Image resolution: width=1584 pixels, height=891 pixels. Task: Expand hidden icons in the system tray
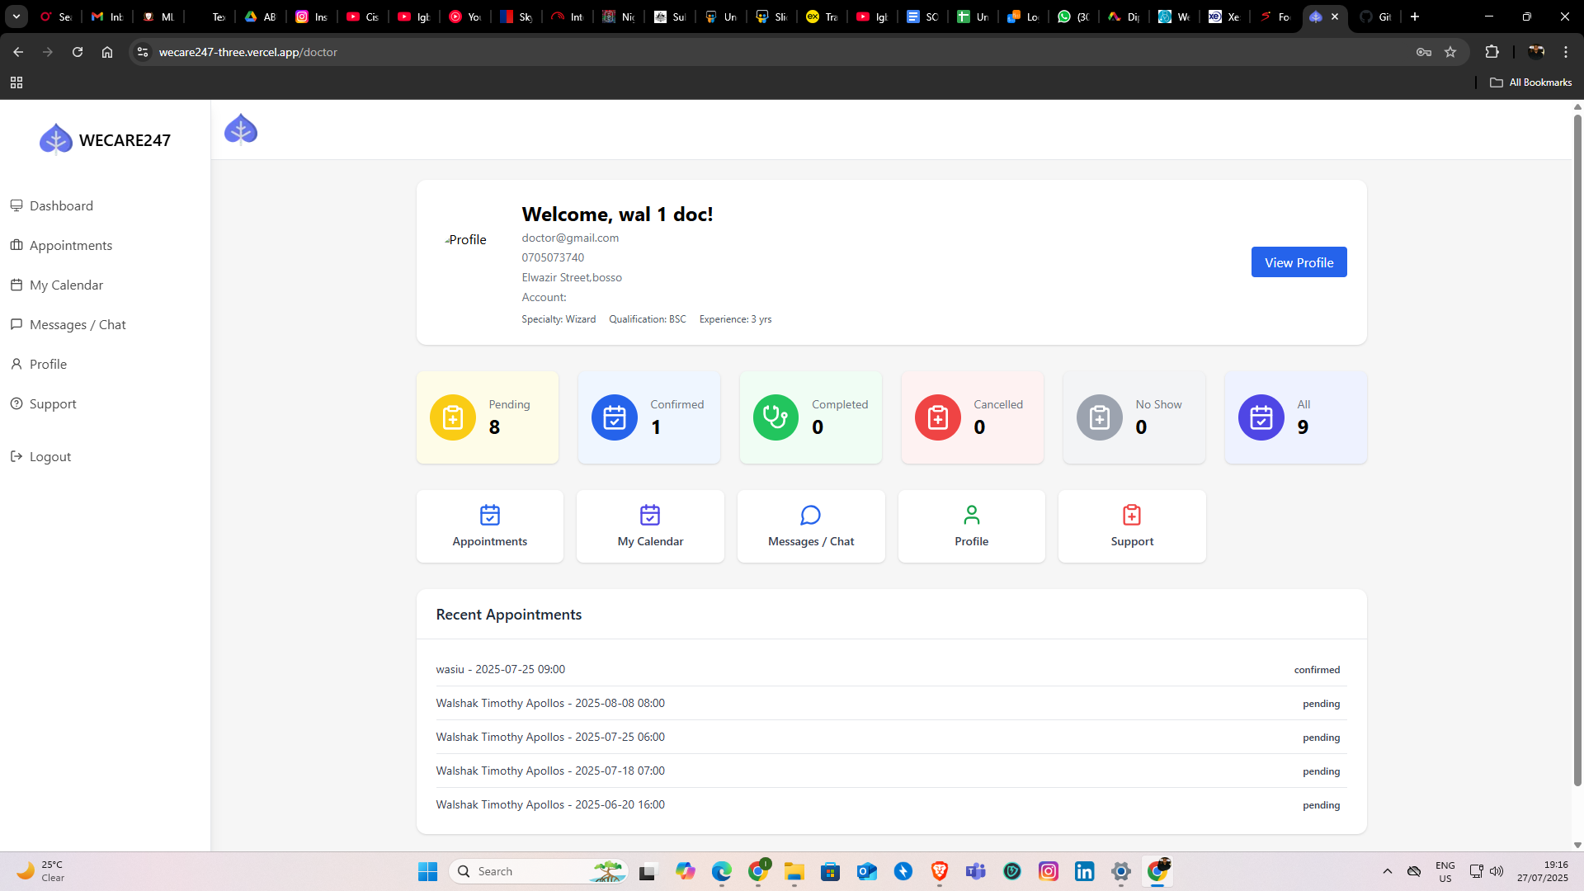(x=1387, y=871)
